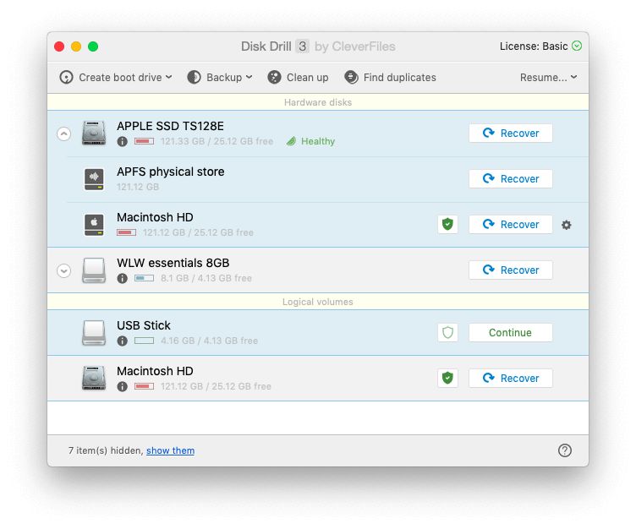
Task: Click the WLW essentials 8GB drive icon
Action: click(x=94, y=270)
